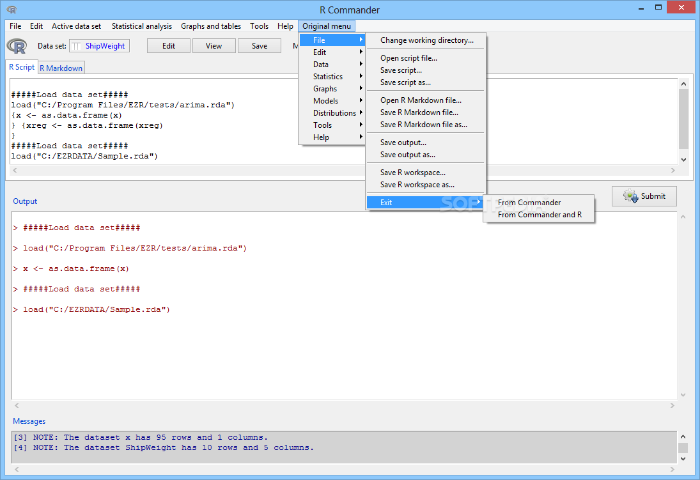Click the R Commander title bar icon

(12, 10)
